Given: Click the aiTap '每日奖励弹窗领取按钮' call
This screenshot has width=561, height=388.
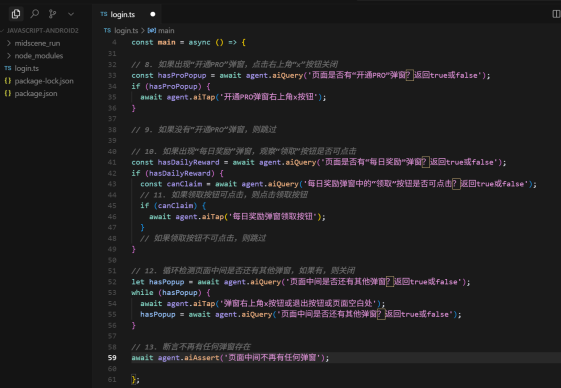Looking at the screenshot, I should pos(237,216).
